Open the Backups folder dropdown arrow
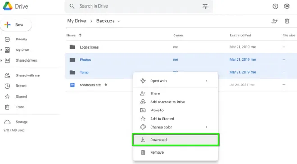297x164 pixels. (x=119, y=21)
